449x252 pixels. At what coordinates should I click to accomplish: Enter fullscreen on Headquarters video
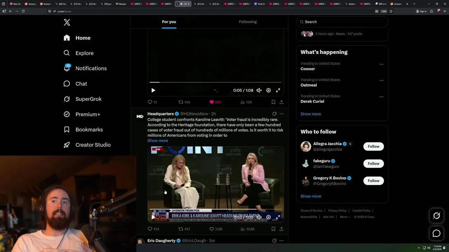[x=278, y=217]
